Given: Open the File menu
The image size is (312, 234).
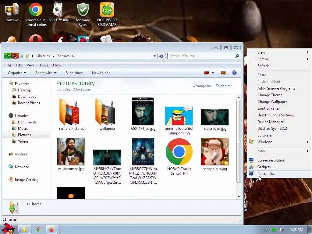Looking at the screenshot, I should (x=8, y=65).
